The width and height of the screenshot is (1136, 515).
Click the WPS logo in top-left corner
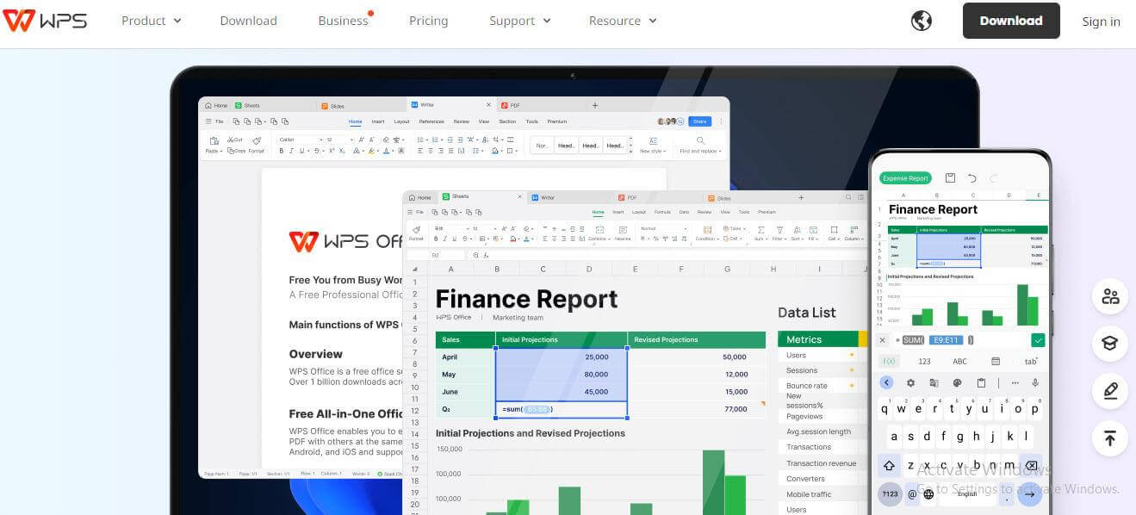(x=45, y=20)
